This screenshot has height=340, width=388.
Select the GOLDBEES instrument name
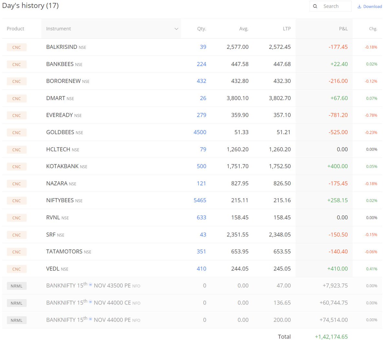click(x=60, y=132)
